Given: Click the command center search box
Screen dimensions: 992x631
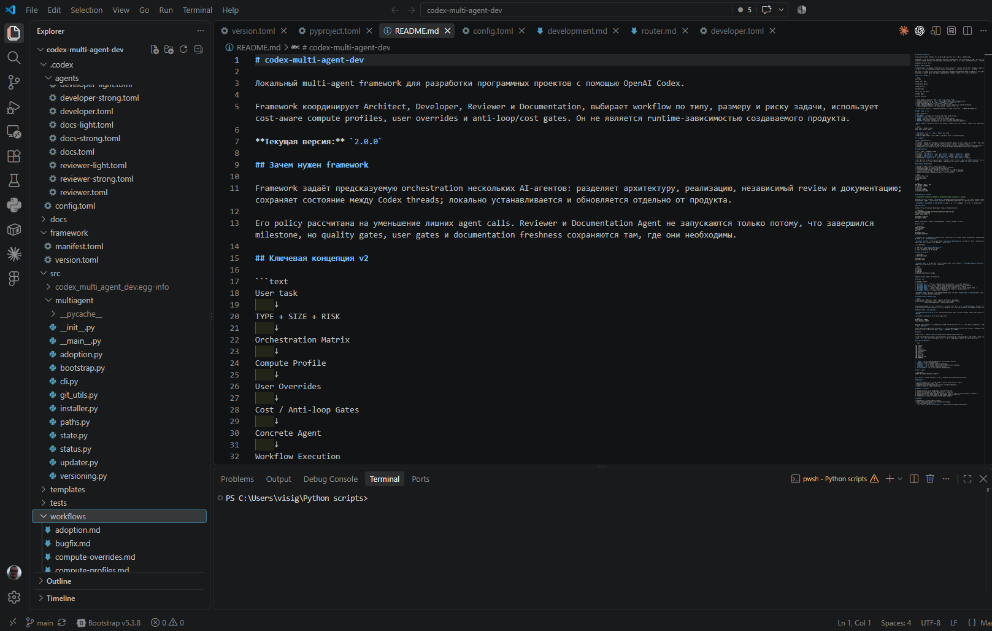Looking at the screenshot, I should coord(575,10).
